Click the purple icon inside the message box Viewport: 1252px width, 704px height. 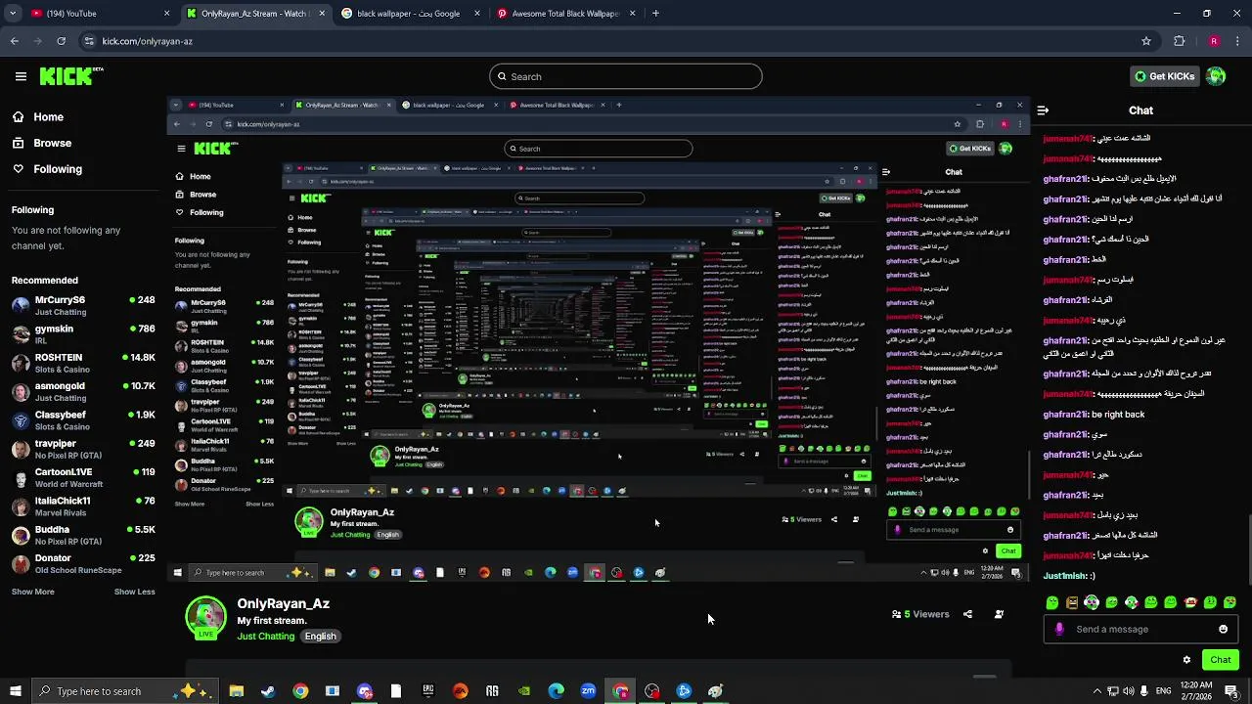coord(1059,629)
